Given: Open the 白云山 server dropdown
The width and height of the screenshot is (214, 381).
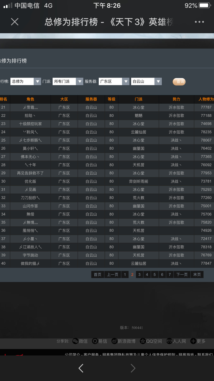Looking at the screenshot, I should (146, 81).
